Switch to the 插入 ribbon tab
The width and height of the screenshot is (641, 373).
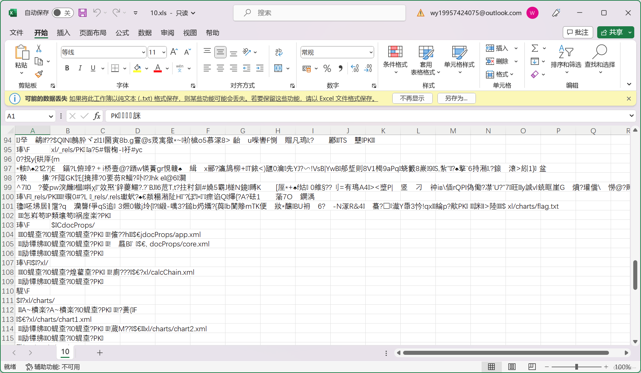click(x=63, y=33)
